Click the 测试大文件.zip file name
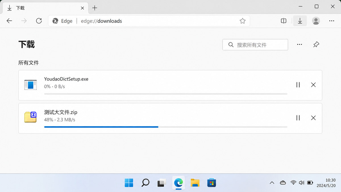 coord(61,112)
